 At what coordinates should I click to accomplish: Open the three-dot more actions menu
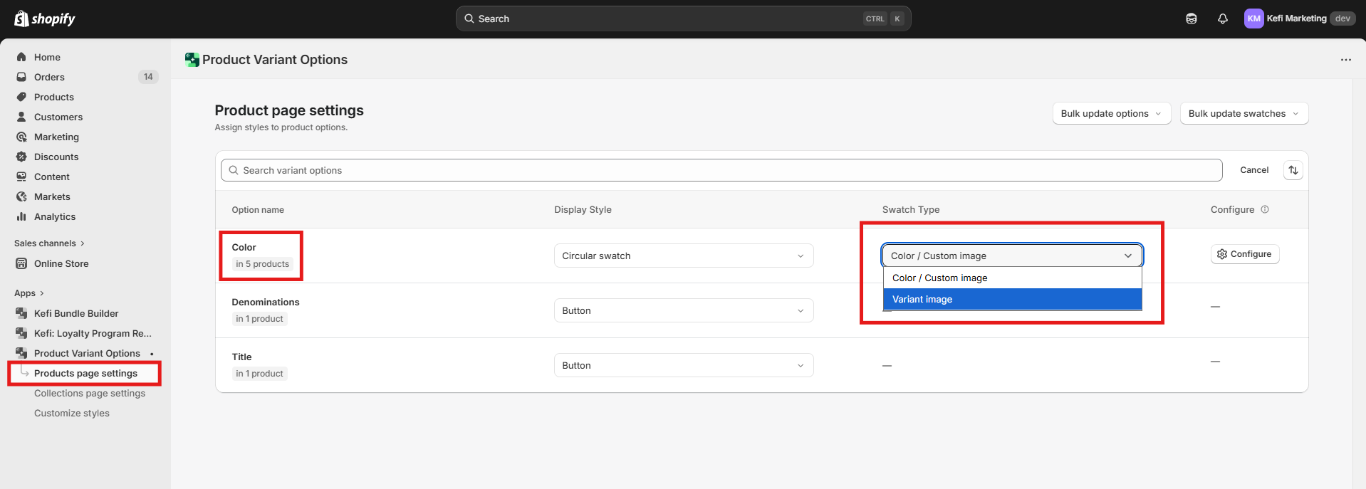coord(1345,60)
